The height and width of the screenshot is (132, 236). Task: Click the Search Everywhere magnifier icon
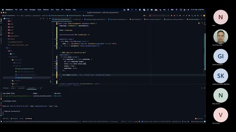pos(201,15)
